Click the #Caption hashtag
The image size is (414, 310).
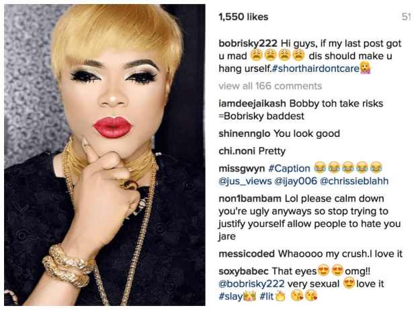[x=289, y=168]
